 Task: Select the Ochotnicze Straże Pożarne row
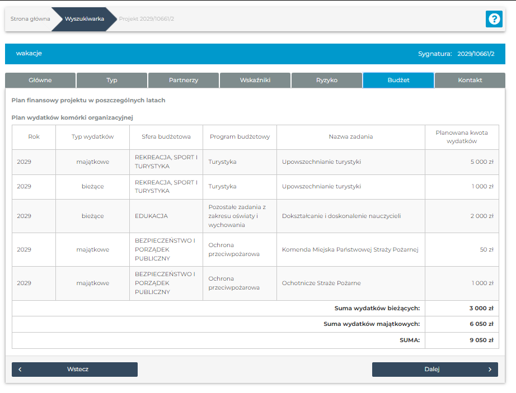pos(321,283)
